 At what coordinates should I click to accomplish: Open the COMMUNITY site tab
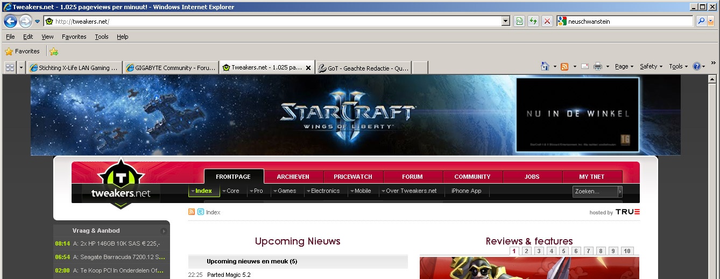472,177
